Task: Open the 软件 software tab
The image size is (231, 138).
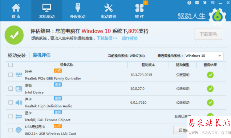Action: click(x=139, y=11)
